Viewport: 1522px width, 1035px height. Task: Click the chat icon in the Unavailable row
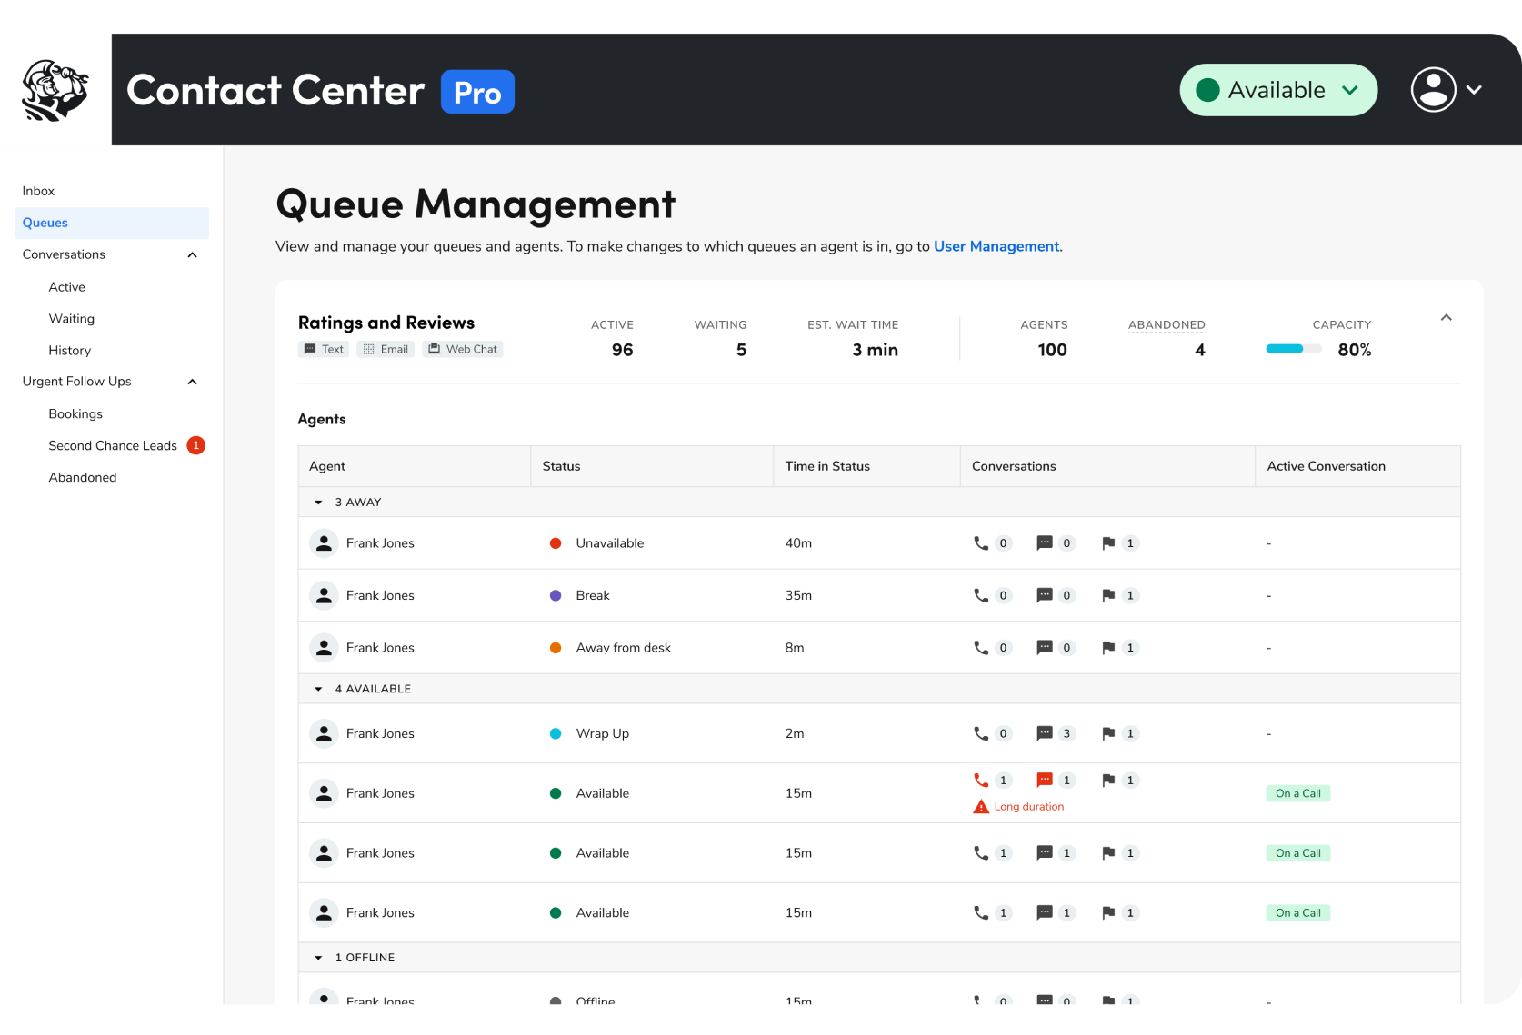point(1045,543)
